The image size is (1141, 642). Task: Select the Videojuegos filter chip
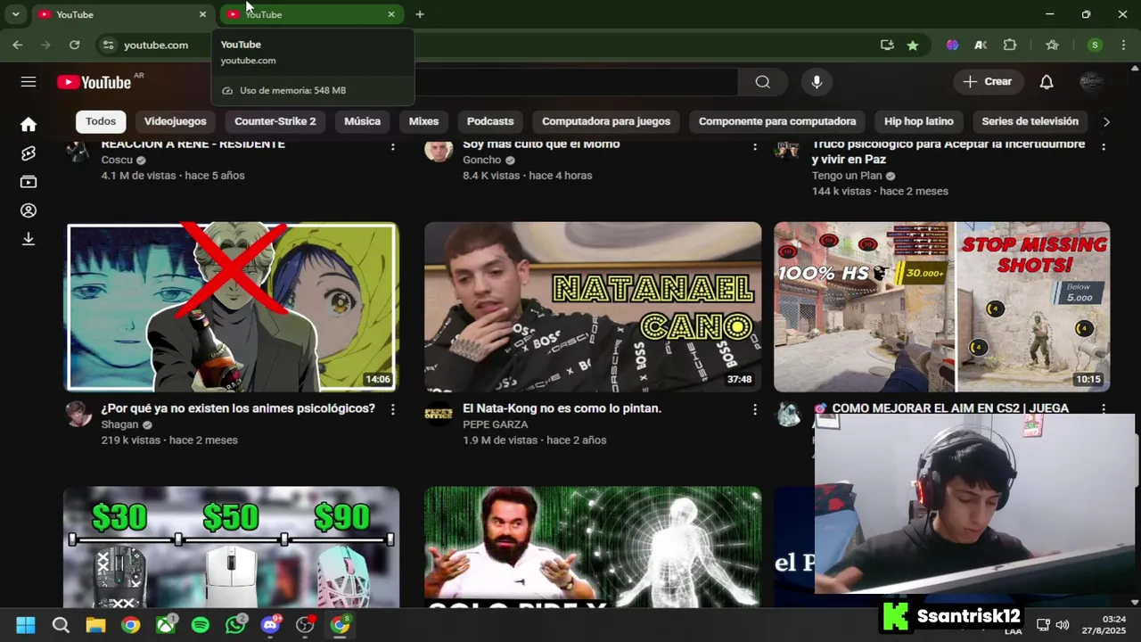pos(175,121)
